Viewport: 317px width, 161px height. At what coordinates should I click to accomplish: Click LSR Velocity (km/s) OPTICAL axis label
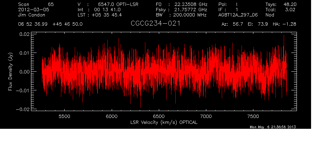pos(164,123)
